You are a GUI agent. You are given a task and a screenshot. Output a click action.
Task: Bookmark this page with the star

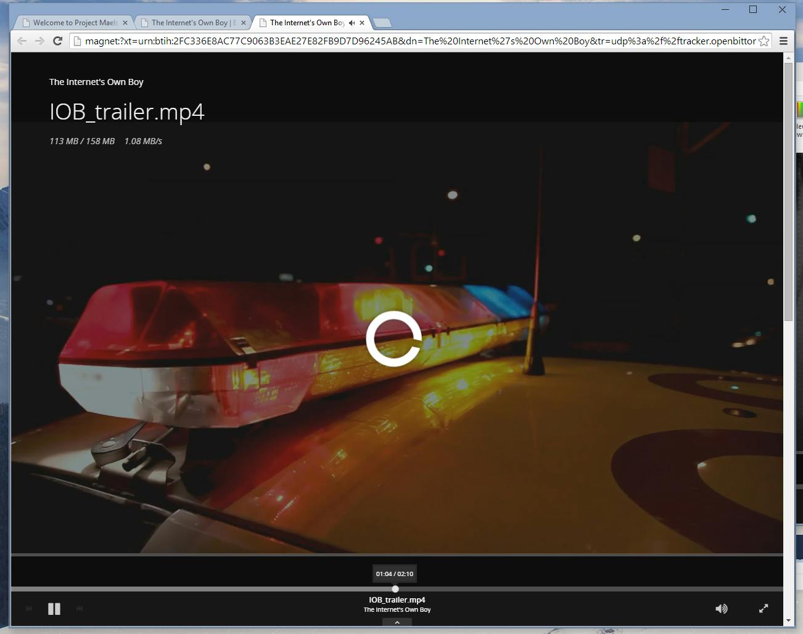[764, 41]
